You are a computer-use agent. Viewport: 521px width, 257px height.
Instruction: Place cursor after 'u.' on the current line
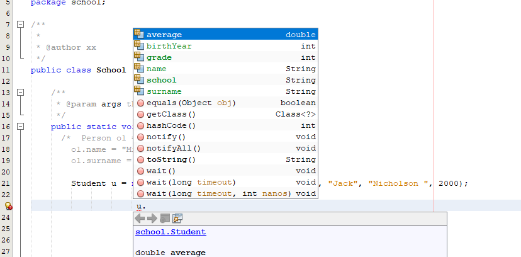tap(147, 206)
